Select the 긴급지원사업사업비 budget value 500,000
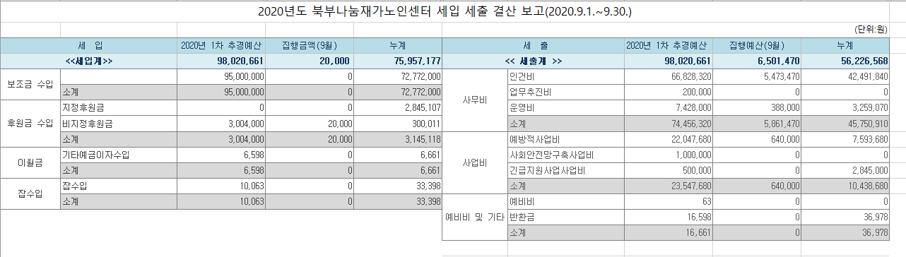The width and height of the screenshot is (906, 257). coord(669,169)
